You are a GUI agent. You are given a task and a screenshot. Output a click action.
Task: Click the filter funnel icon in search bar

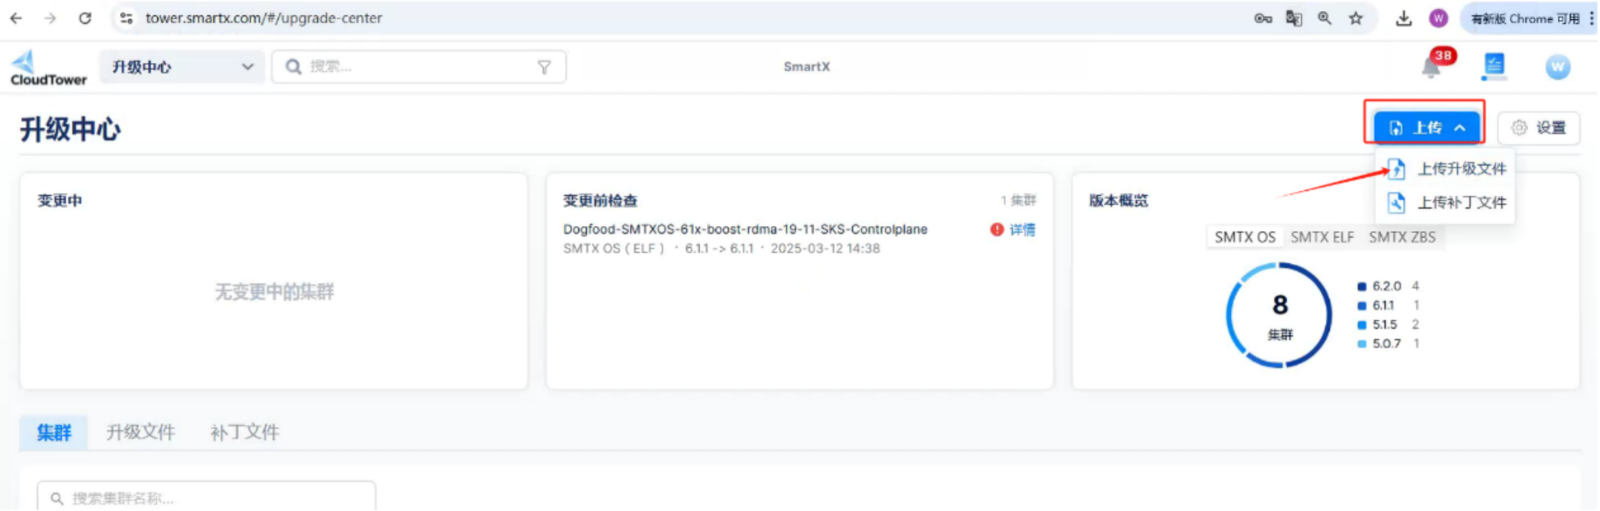click(544, 67)
